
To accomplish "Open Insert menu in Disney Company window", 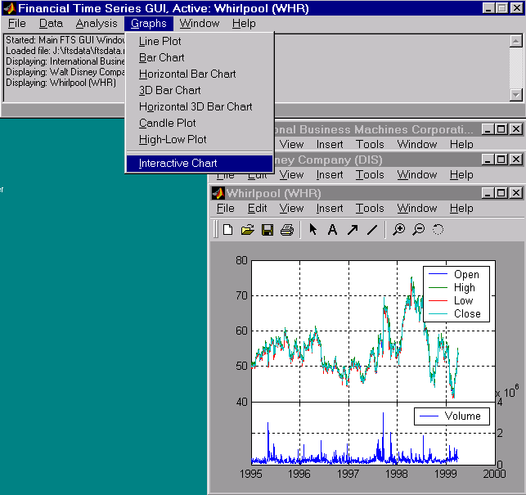I will pyautogui.click(x=330, y=175).
